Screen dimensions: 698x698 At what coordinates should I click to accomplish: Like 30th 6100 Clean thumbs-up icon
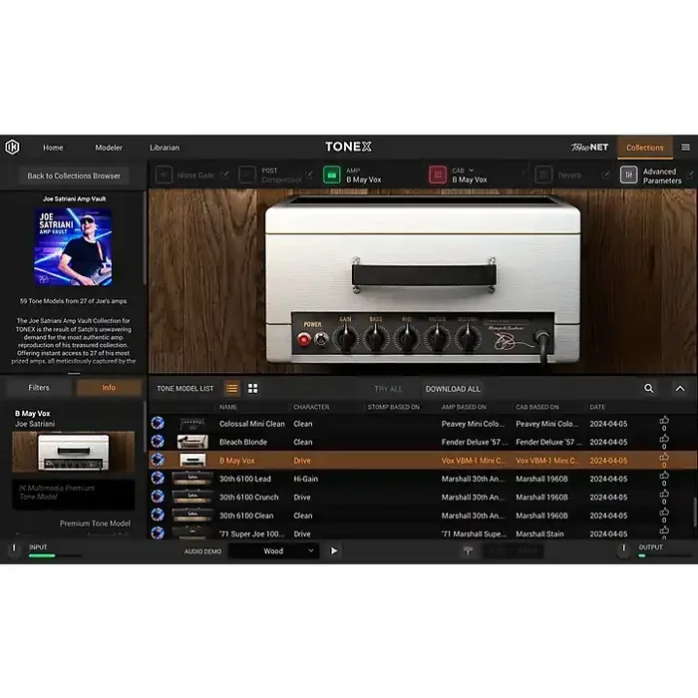coord(664,512)
